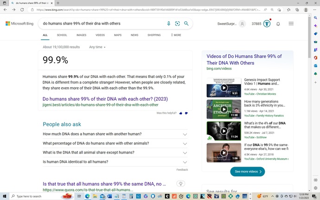320x200 pixels.
Task: Open visual search camera icon
Action: coord(177,24)
